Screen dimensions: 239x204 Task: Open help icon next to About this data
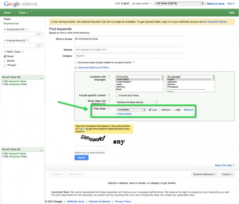coord(234,165)
